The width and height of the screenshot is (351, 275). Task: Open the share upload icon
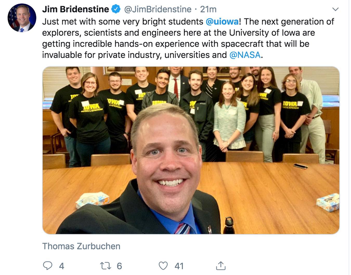pyautogui.click(x=220, y=266)
